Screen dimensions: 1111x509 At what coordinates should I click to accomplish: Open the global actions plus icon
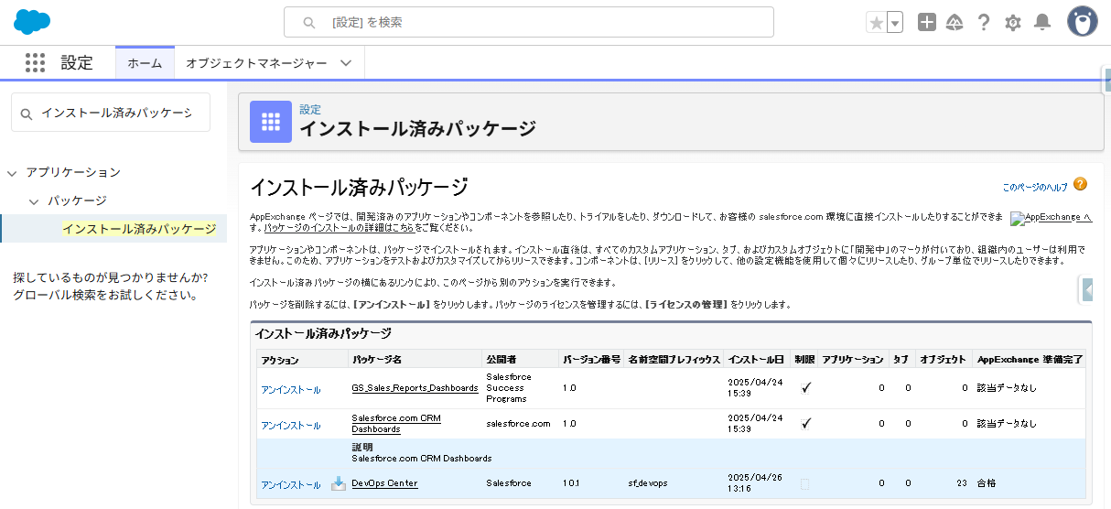tap(927, 22)
